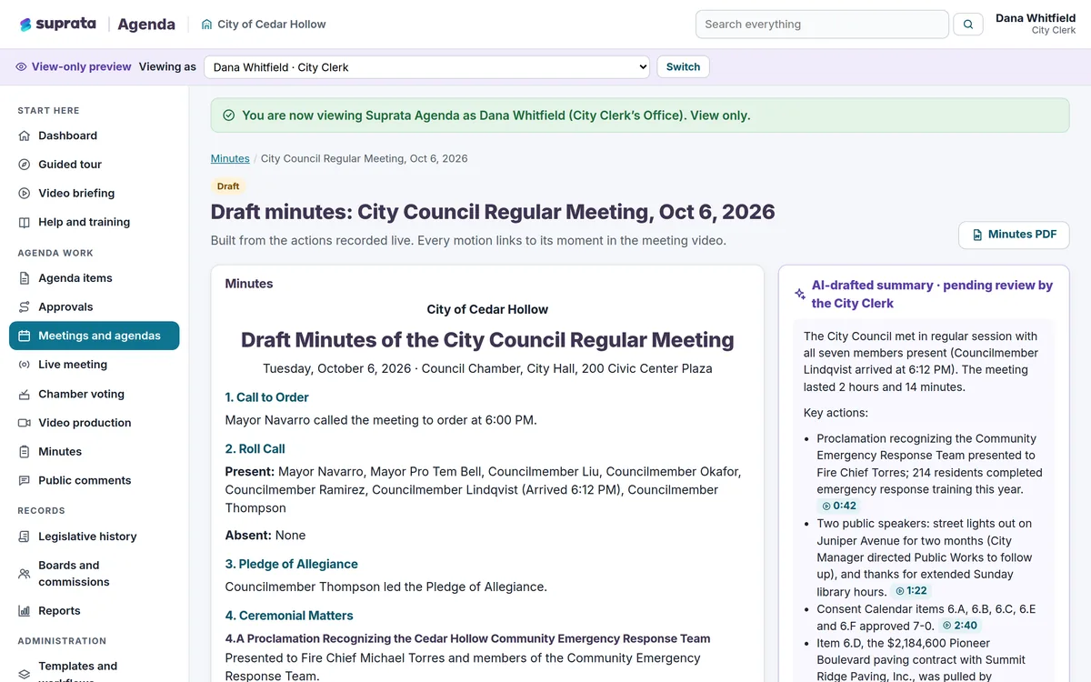Click the Search everything field
The image size is (1091, 682).
[822, 25]
